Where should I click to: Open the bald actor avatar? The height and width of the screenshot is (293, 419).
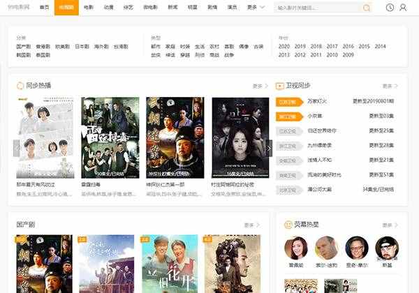click(x=327, y=248)
